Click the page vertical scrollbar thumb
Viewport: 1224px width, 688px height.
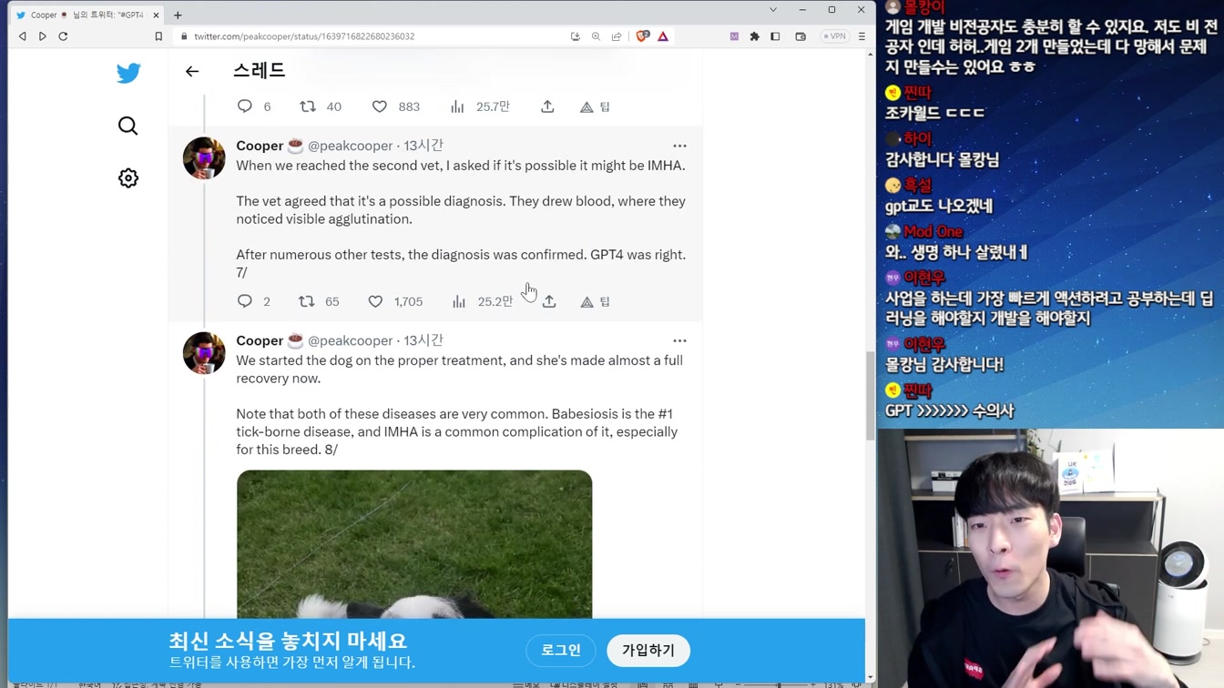coord(870,397)
